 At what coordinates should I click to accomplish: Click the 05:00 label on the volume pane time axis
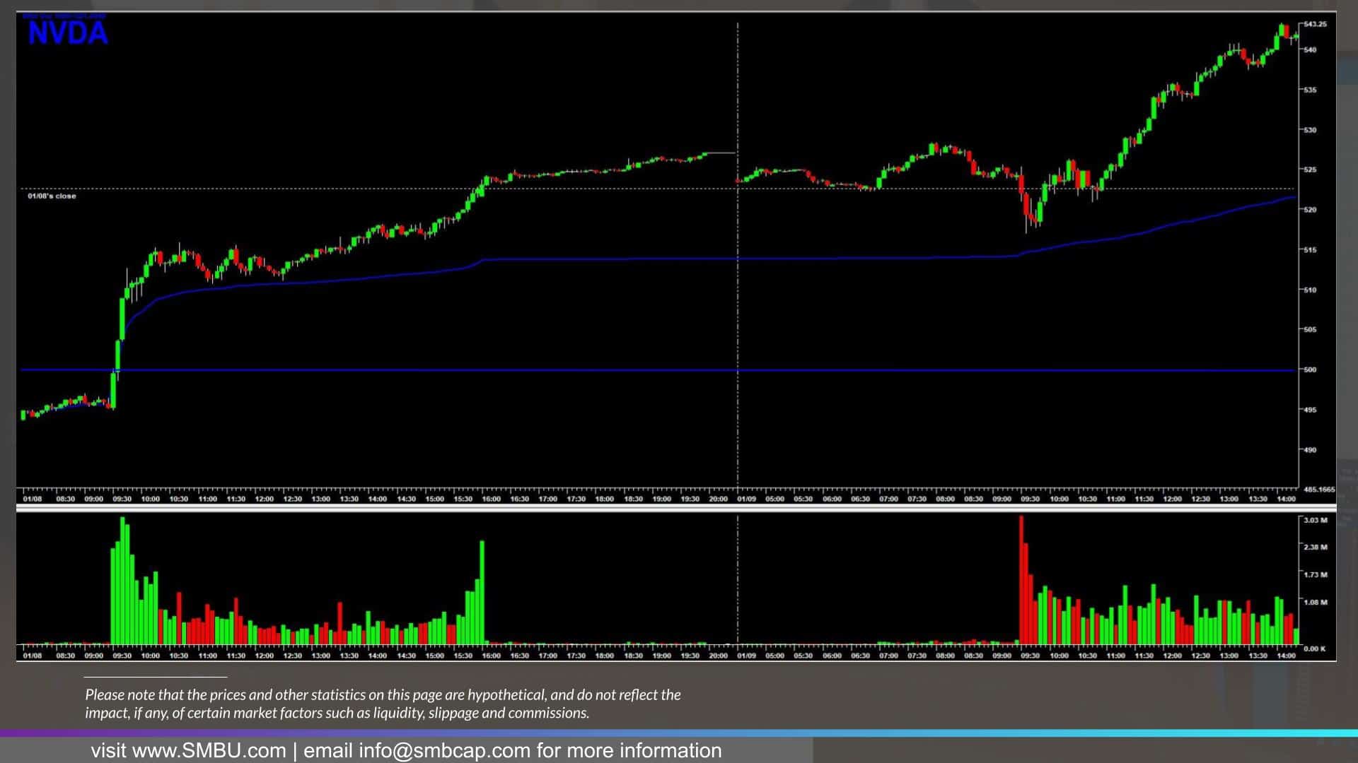(775, 656)
